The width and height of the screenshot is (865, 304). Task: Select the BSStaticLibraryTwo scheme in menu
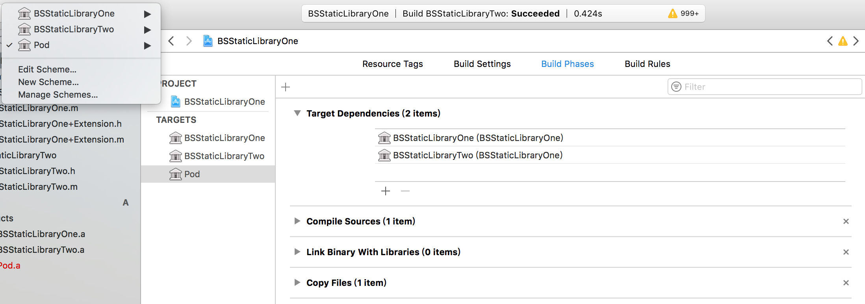pyautogui.click(x=74, y=30)
